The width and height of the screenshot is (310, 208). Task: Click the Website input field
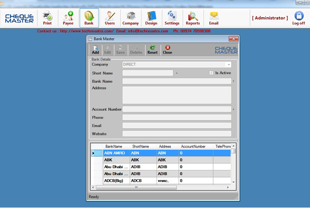pyautogui.click(x=177, y=134)
